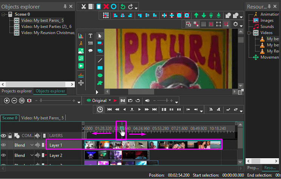Expand the tools panel bottom arrow
The width and height of the screenshot is (281, 179).
pos(97,92)
